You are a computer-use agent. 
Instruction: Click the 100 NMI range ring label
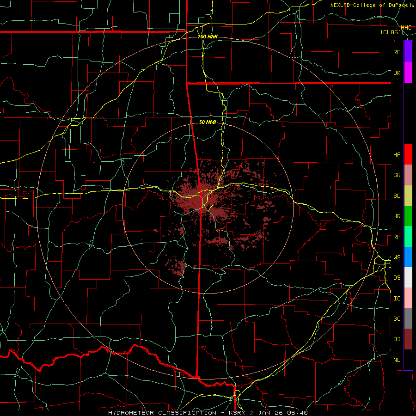[x=208, y=37]
